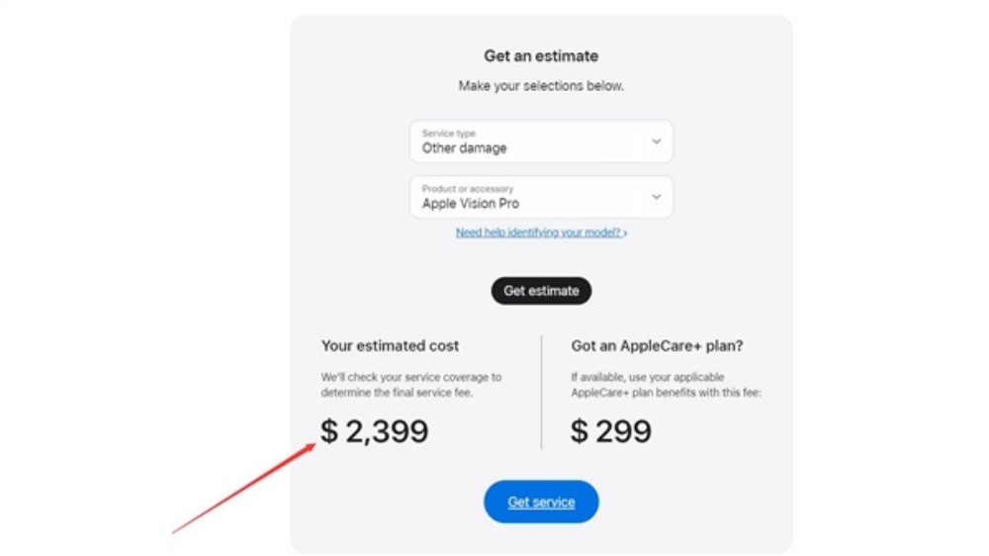Image resolution: width=989 pixels, height=556 pixels.
Task: Open the 'Other damage' service selector
Action: click(x=465, y=148)
